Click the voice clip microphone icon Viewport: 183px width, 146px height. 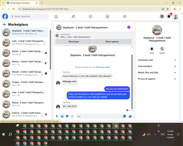coord(57,116)
